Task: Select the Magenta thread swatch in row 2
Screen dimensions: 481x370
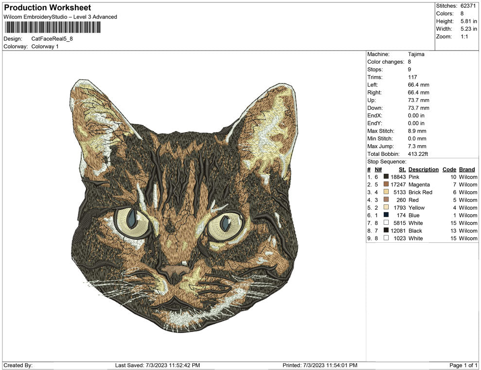Action: pyautogui.click(x=386, y=185)
